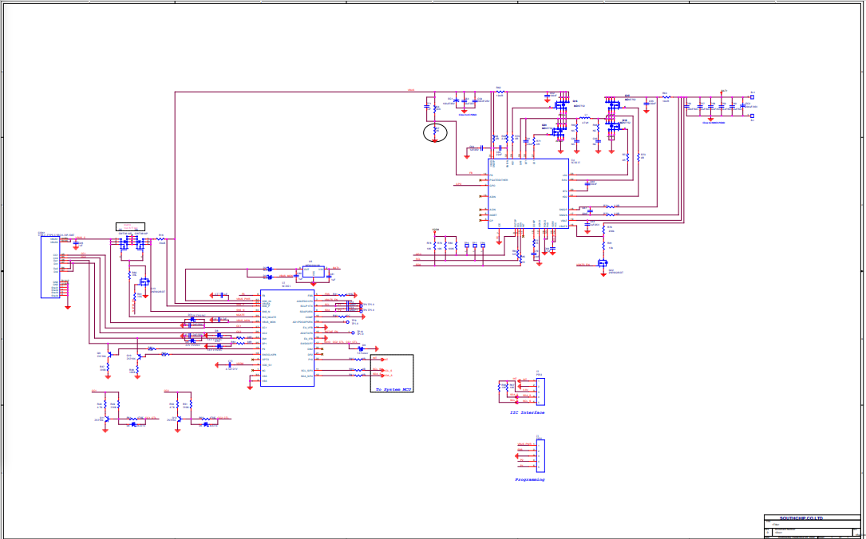Image resolution: width=866 pixels, height=539 pixels.
Task: Click the large left controller IC body
Action: pos(287,338)
